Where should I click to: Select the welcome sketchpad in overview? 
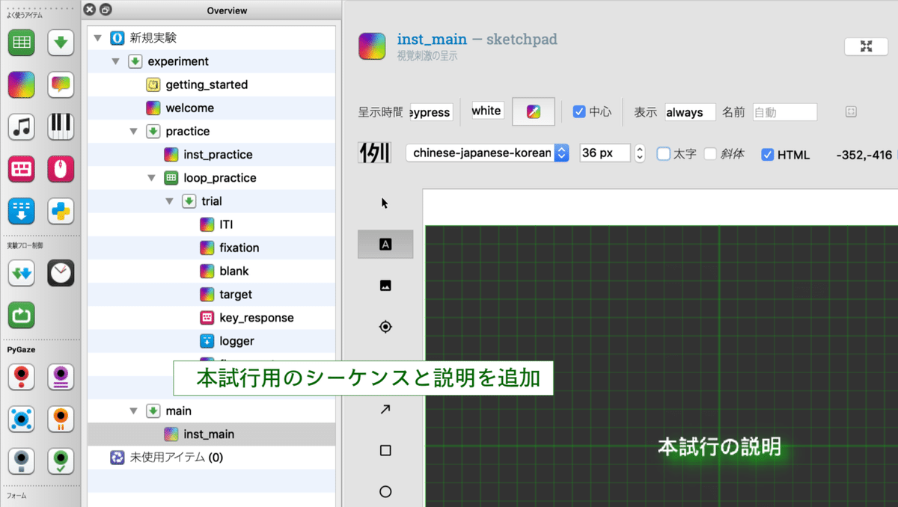189,108
